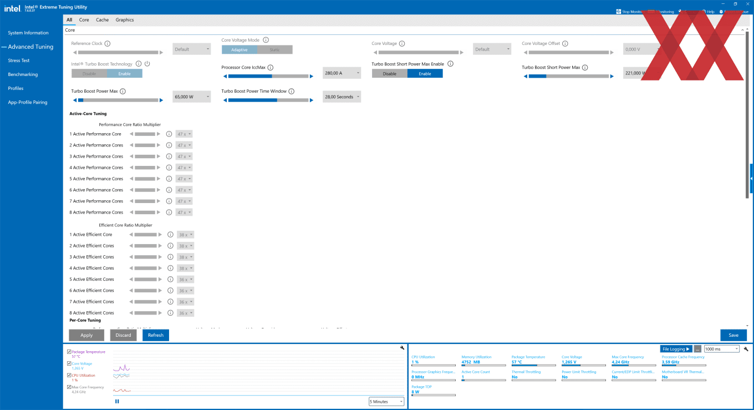
Task: Toggle Max Core Frequency graph checkbox
Action: (69, 387)
